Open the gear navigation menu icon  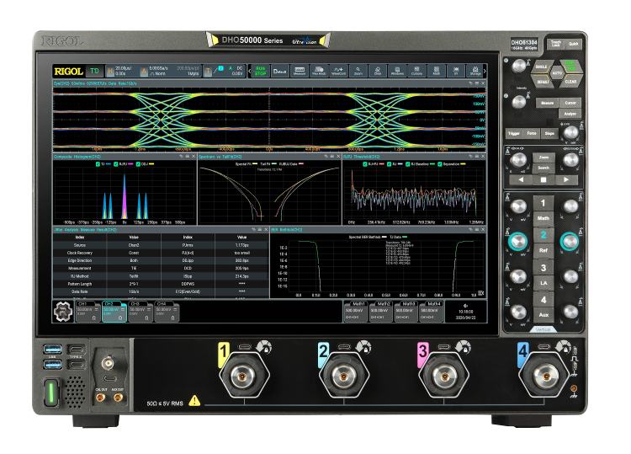(x=63, y=312)
